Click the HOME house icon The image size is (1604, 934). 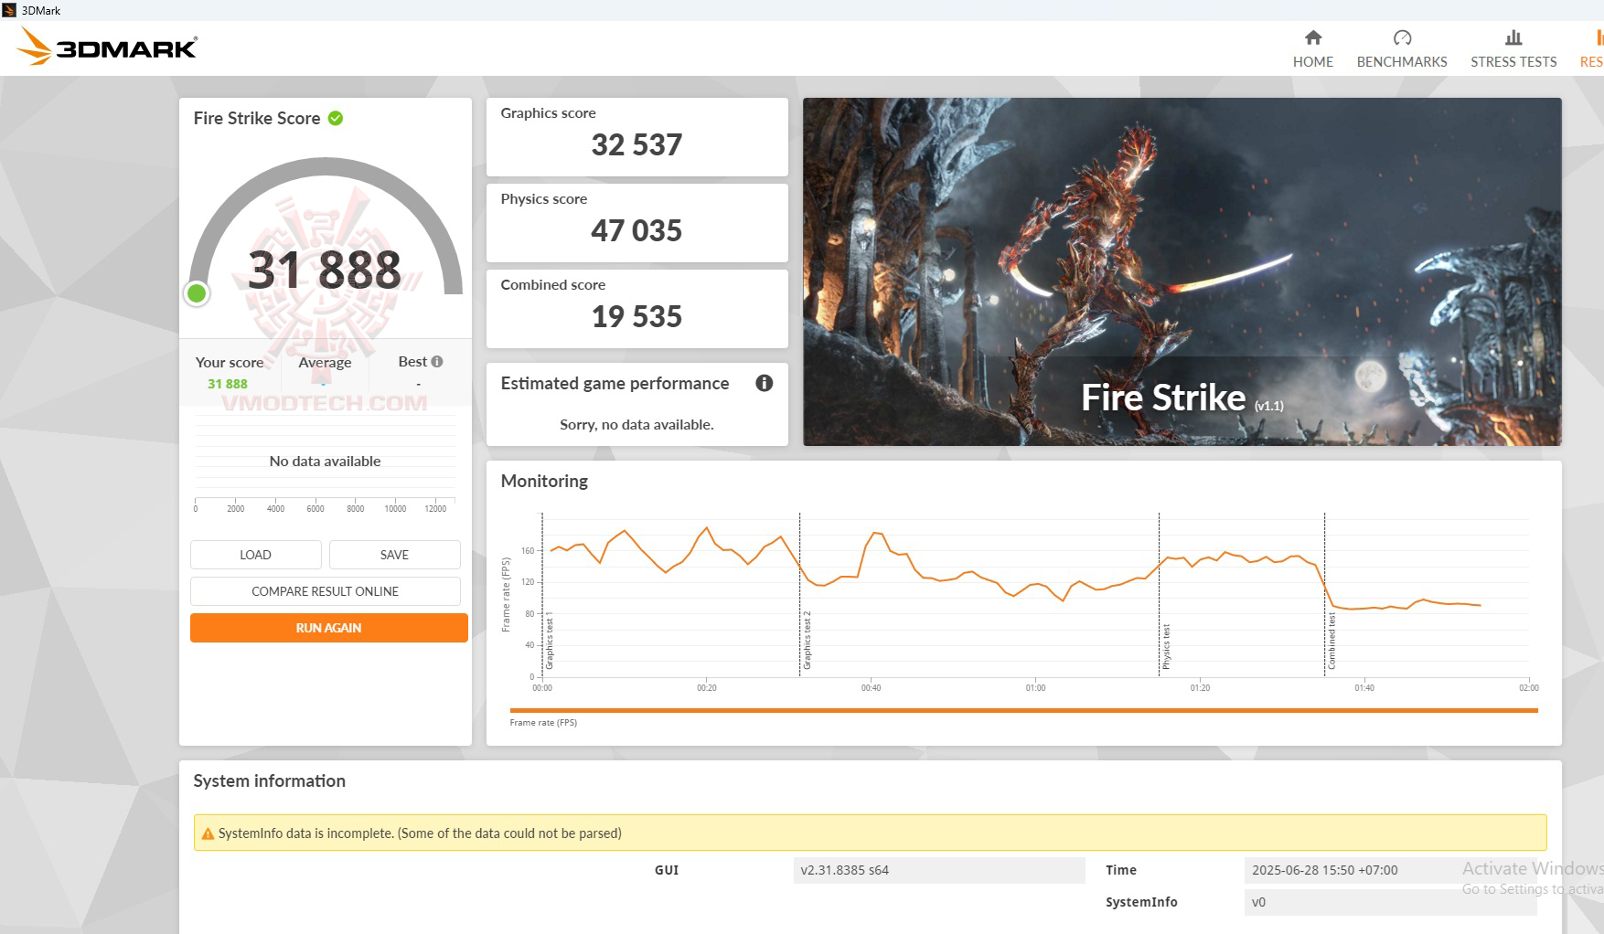pos(1312,38)
